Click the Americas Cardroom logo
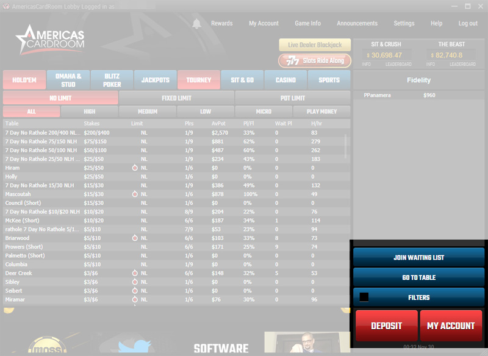The image size is (488, 356). [50, 40]
